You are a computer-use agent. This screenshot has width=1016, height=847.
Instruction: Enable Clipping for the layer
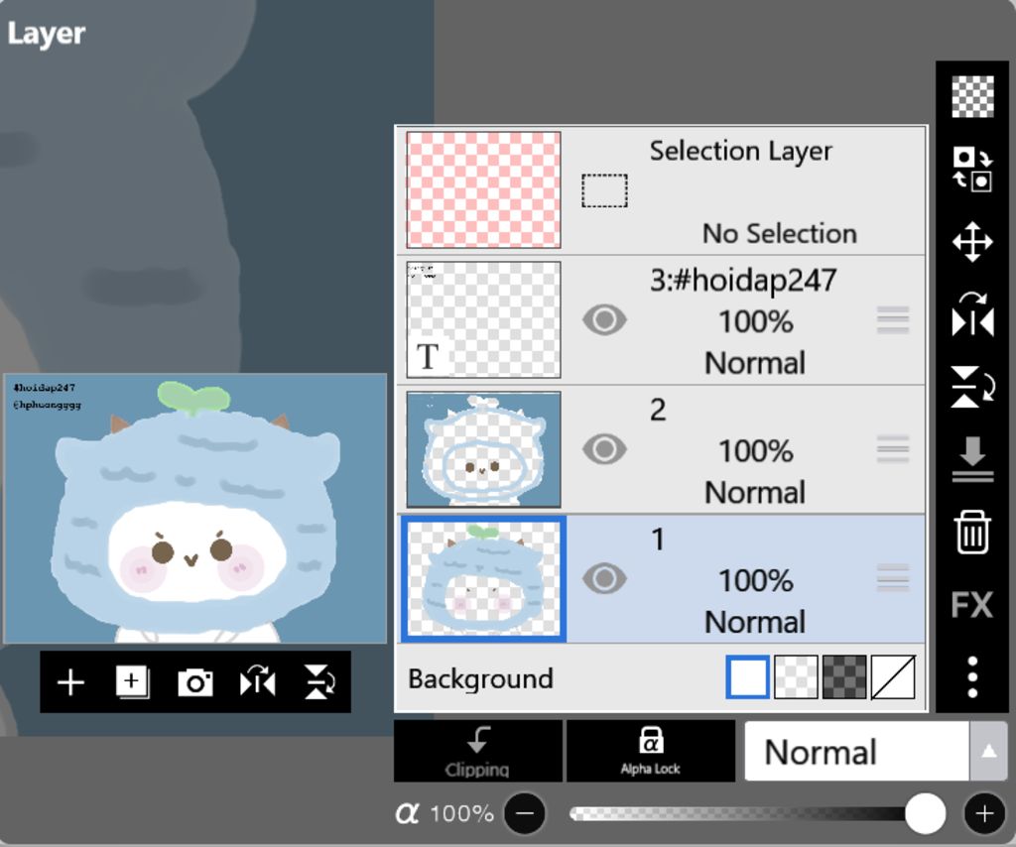pos(478,751)
